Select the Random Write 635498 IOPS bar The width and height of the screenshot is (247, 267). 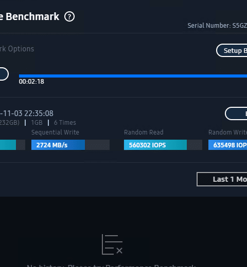(228, 145)
